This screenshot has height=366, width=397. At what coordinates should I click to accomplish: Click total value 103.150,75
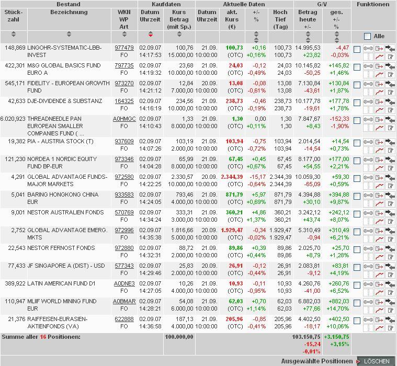[306, 337]
